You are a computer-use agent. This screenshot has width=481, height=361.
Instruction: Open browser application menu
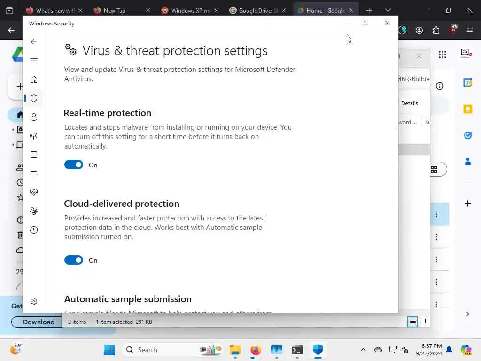(x=470, y=30)
